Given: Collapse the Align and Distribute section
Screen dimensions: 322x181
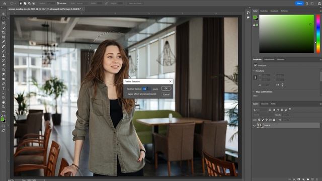Looking at the screenshot, I should tap(254, 92).
